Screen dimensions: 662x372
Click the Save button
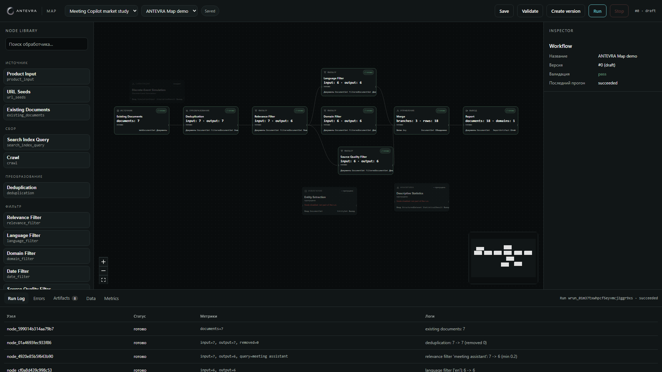coord(504,11)
